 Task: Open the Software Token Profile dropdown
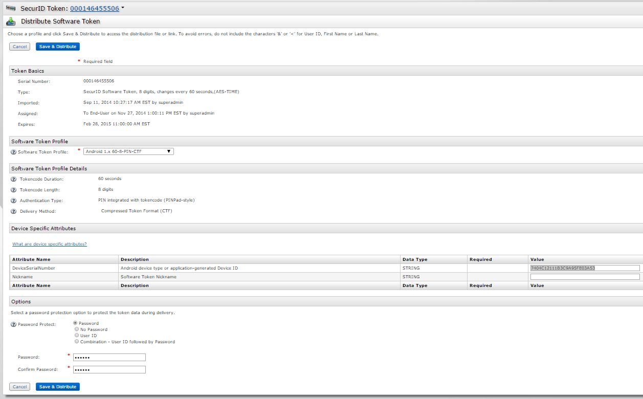pyautogui.click(x=128, y=151)
